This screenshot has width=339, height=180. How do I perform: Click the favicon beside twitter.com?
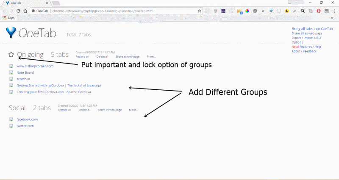(x=11, y=126)
